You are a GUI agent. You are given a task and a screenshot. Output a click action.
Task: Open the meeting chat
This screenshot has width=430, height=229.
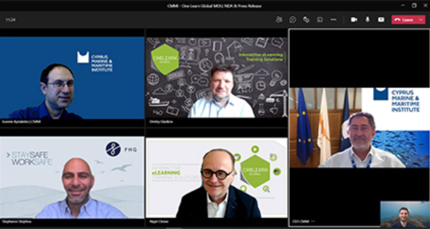[x=293, y=19]
